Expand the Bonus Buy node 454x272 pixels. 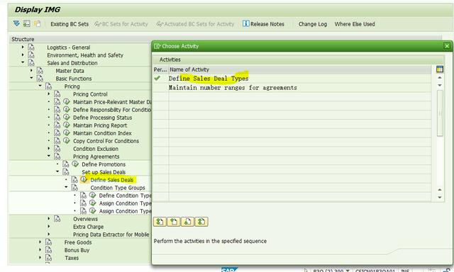(x=40, y=250)
